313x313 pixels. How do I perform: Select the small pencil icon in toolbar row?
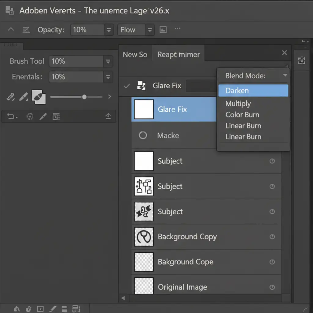[x=43, y=116]
